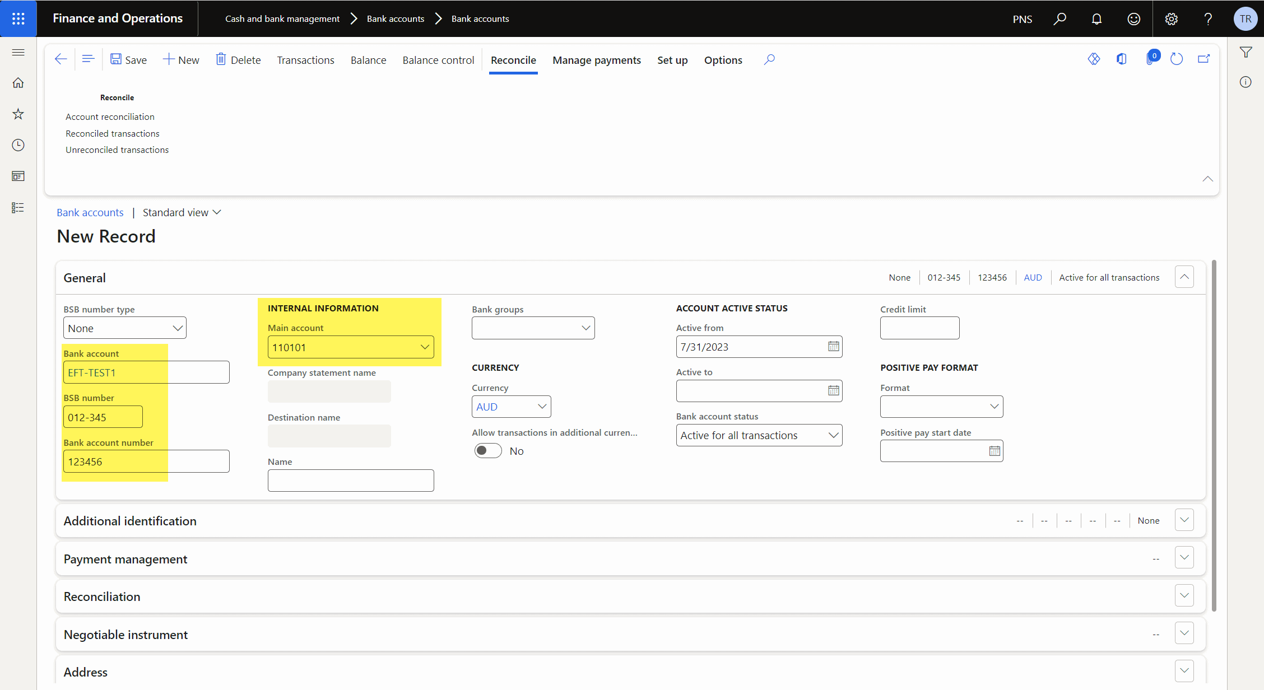Image resolution: width=1264 pixels, height=690 pixels.
Task: Search the action pane with magnifier
Action: coord(769,59)
